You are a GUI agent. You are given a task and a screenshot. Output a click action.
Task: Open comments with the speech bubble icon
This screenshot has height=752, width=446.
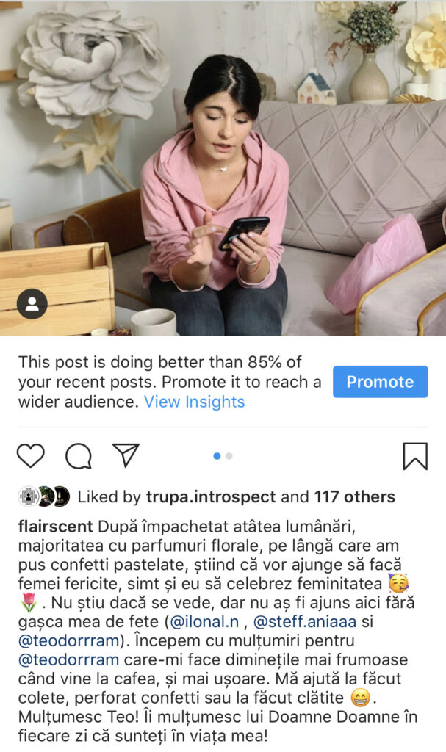pyautogui.click(x=79, y=455)
